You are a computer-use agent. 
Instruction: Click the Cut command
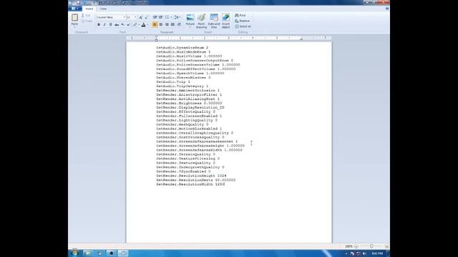pyautogui.click(x=86, y=15)
